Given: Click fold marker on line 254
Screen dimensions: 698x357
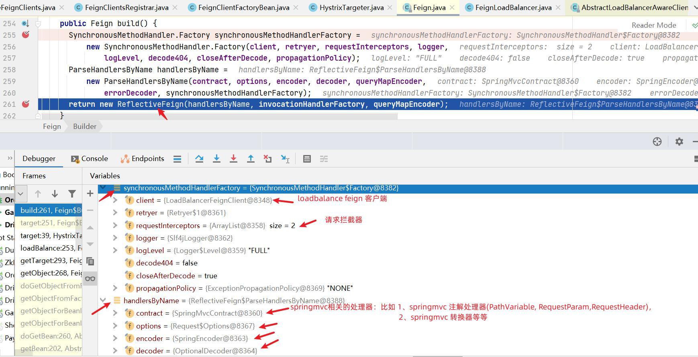Looking at the screenshot, I should 38,24.
